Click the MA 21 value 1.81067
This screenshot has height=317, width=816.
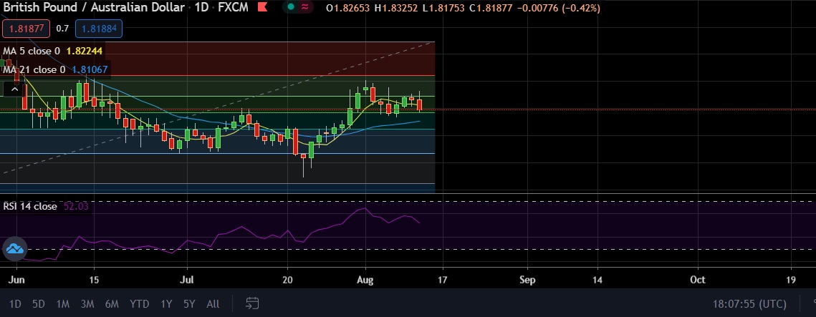(x=90, y=69)
